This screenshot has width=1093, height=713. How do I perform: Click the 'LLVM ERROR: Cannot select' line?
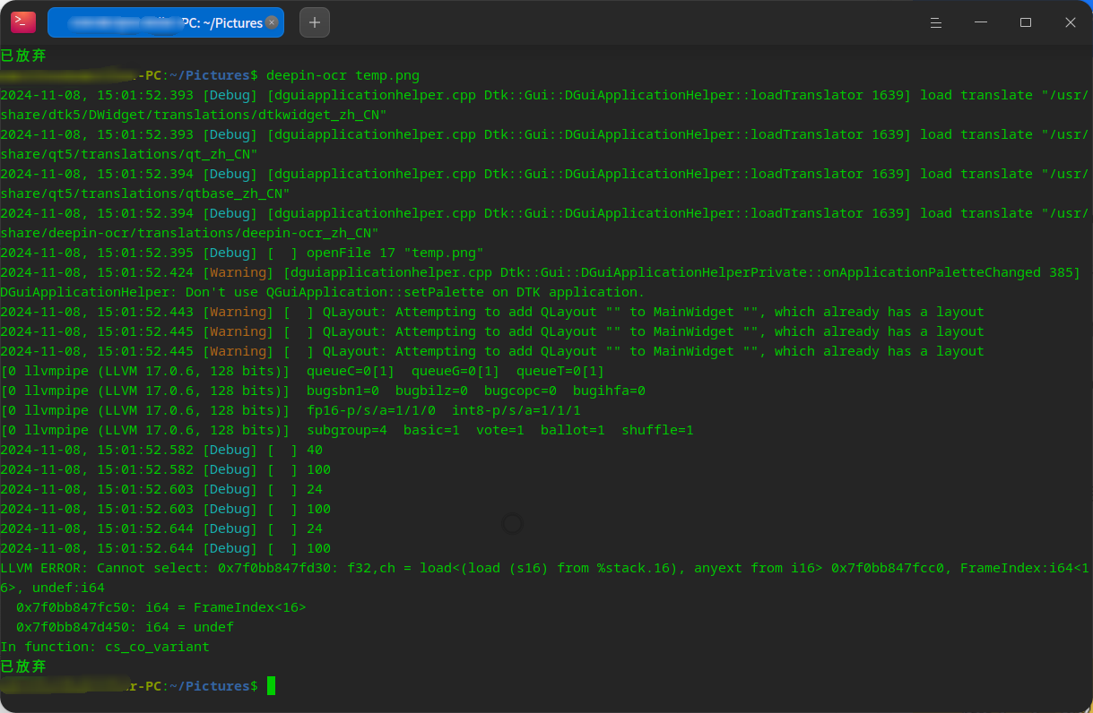click(545, 578)
